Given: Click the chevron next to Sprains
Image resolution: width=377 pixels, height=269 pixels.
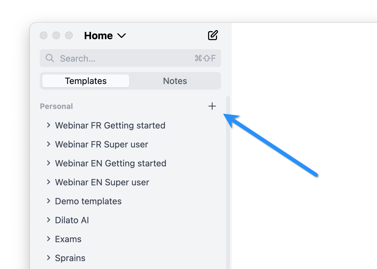Looking at the screenshot, I should (48, 258).
